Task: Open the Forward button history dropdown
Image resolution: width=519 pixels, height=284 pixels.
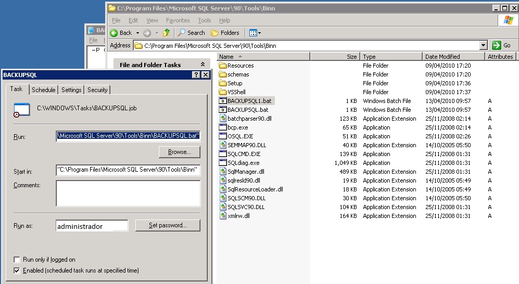Action: (157, 33)
